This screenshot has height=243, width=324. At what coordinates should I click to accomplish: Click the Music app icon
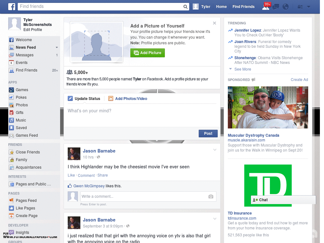[11, 120]
